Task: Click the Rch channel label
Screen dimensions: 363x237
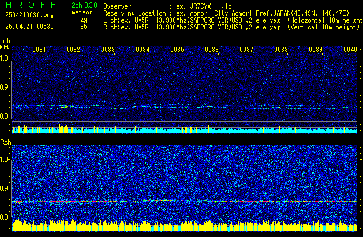Action: [x=6, y=142]
